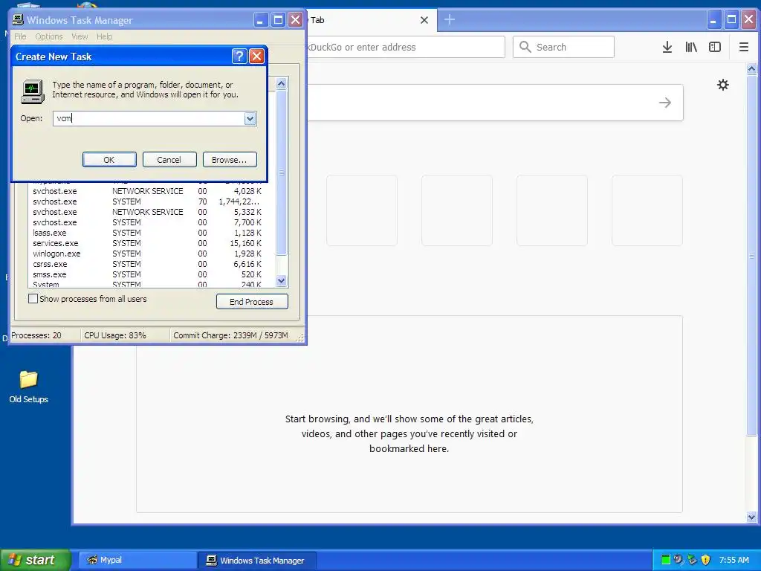Select the smss.exe process row
Viewport: 761px width, 571px height.
[148, 274]
